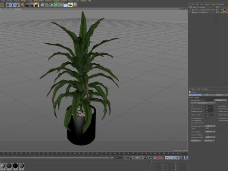Toggle the X axis lock
Image resolution: width=228 pixels, height=171 pixels.
tap(8, 5)
